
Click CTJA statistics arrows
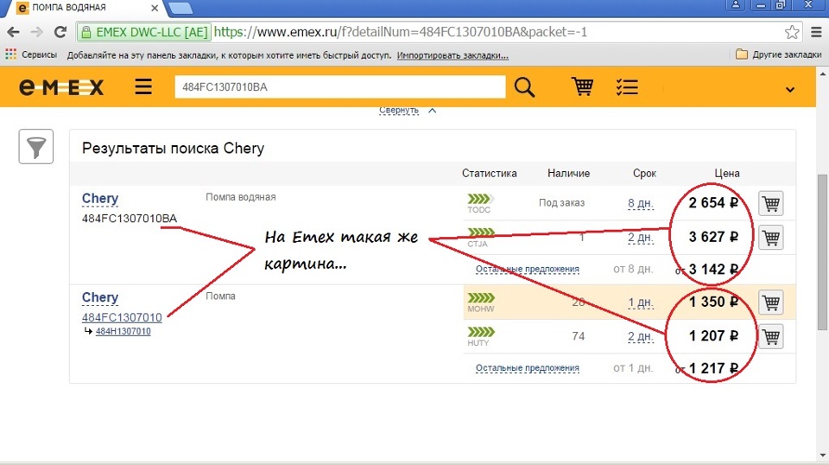pyautogui.click(x=481, y=232)
